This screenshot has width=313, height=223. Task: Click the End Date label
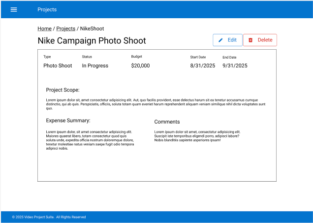pos(229,57)
